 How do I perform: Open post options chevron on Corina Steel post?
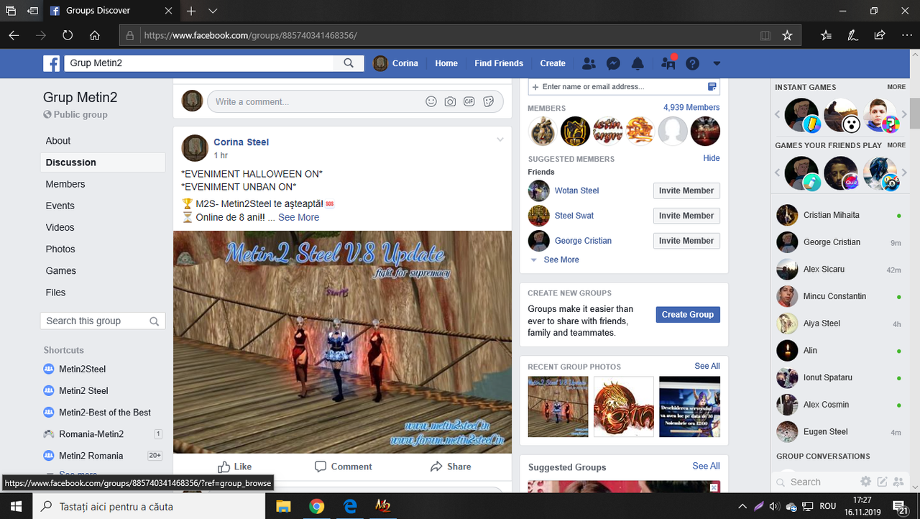[x=500, y=140]
